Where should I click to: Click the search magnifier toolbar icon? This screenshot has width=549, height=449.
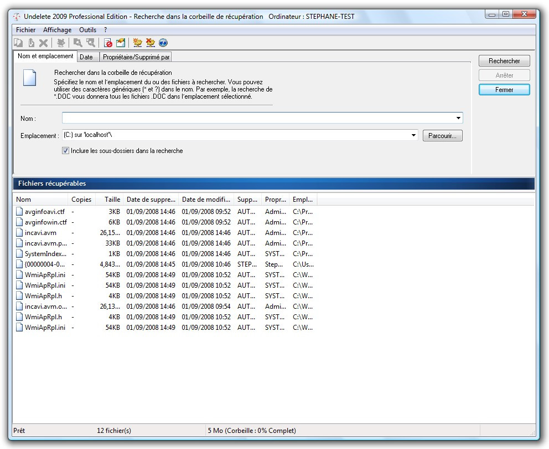[78, 43]
